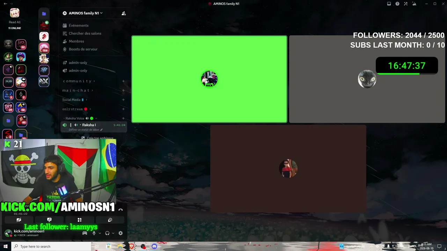The width and height of the screenshot is (447, 251).
Task: Open the help question mark icon
Action: [397, 4]
